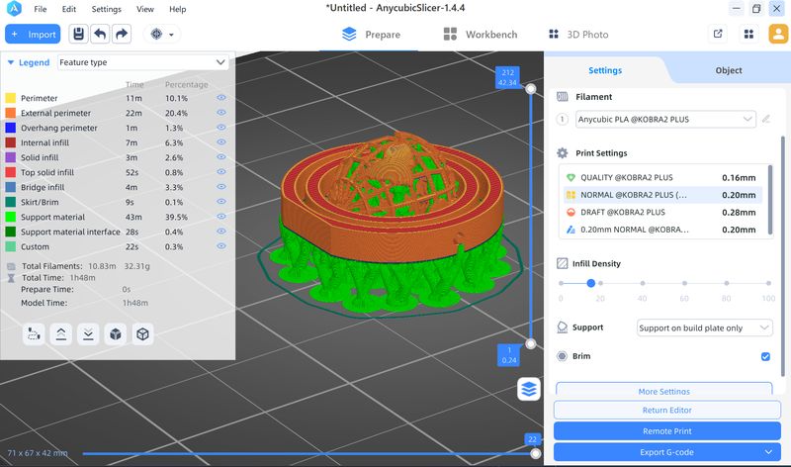
Task: Select the solid cube view icon
Action: [116, 334]
